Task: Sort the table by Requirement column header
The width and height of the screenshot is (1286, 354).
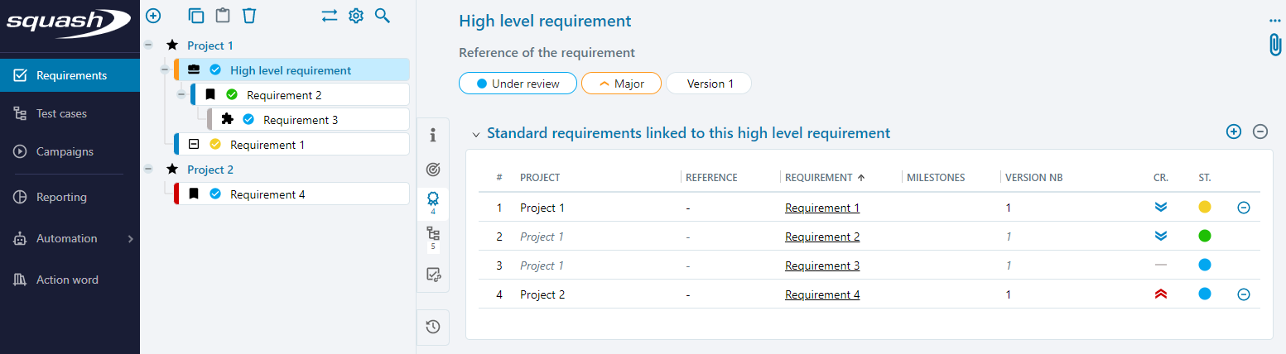Action: coord(818,177)
